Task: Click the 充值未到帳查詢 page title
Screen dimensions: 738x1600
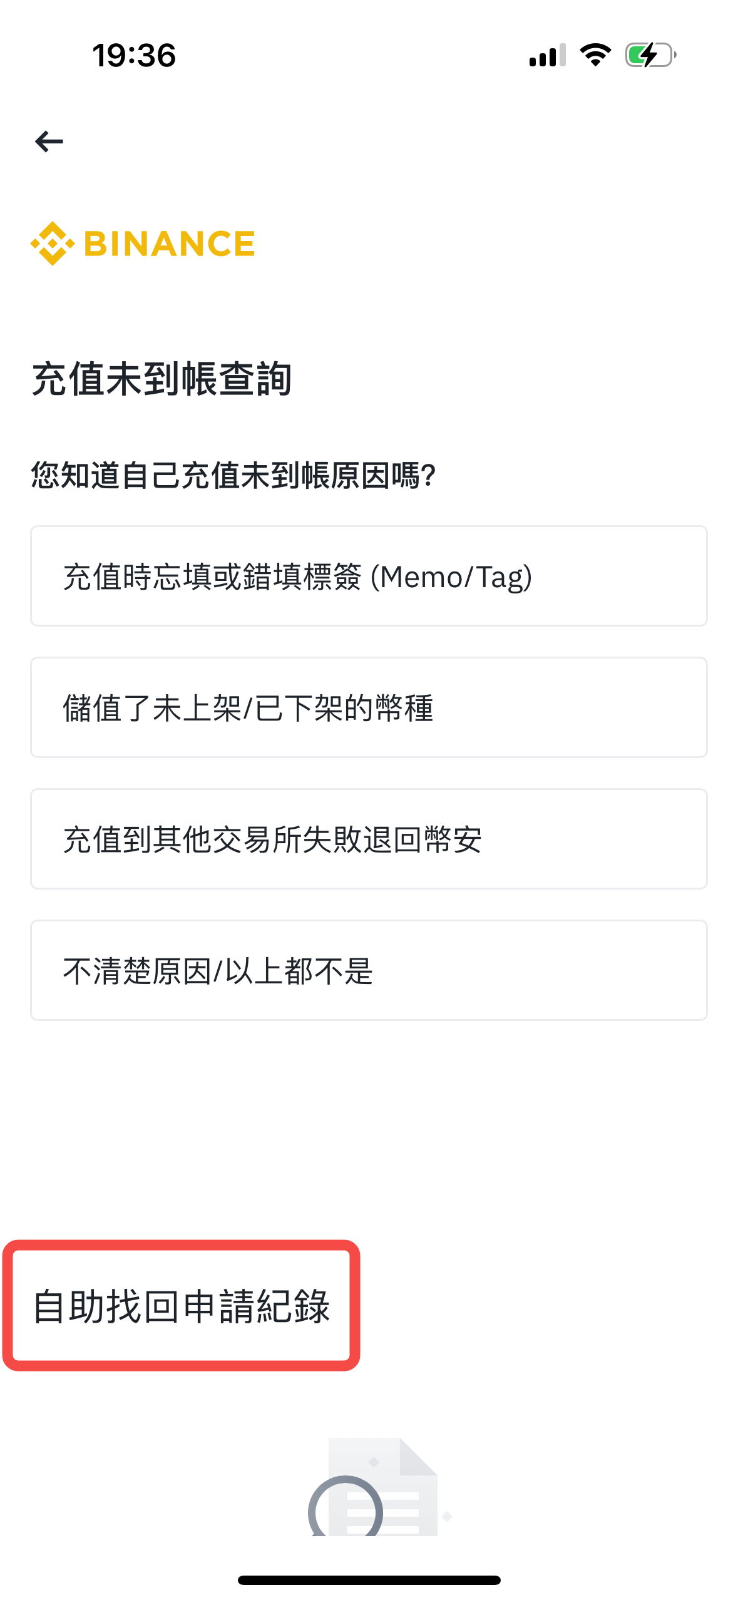Action: pos(163,377)
